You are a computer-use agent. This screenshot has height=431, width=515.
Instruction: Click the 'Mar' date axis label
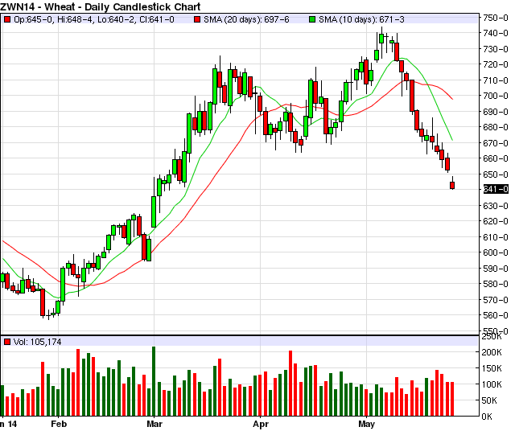click(154, 424)
